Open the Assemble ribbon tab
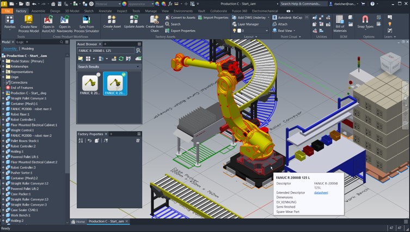Screen dimensions: 410x232 click(38, 11)
